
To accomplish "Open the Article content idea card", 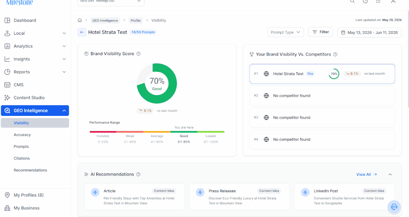I will coord(135,197).
